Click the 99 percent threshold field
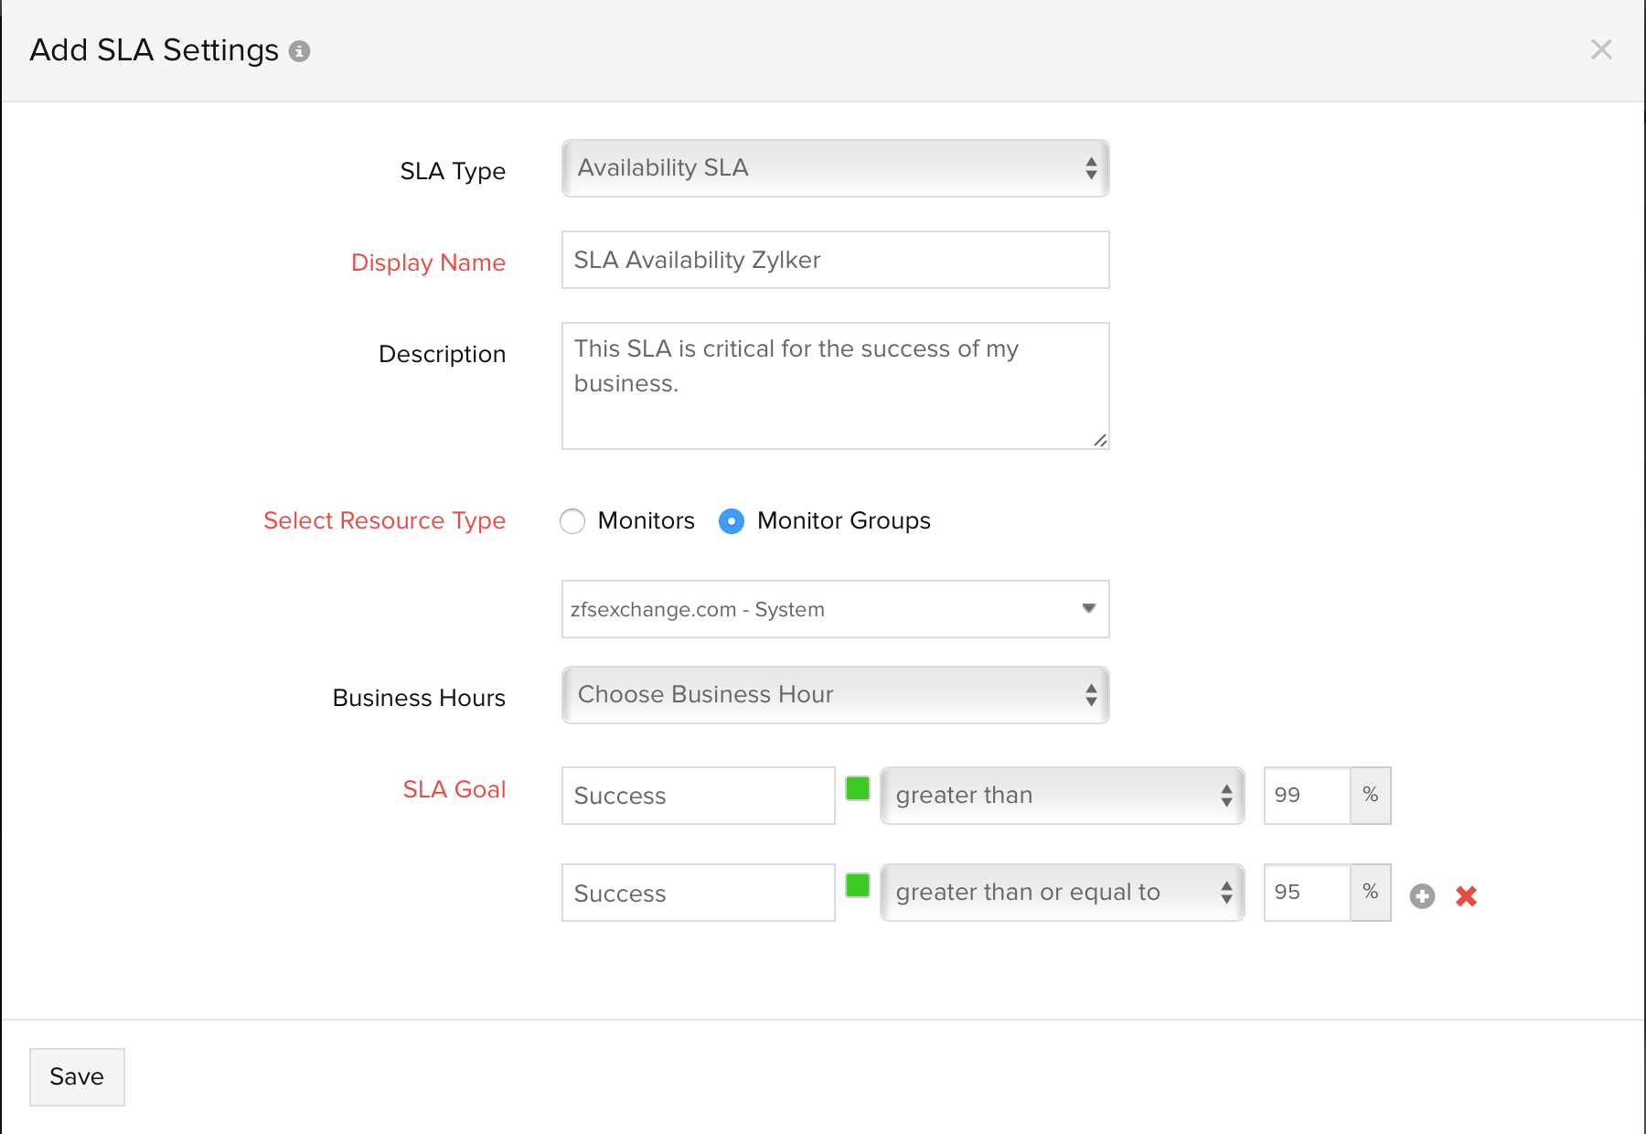 (1306, 796)
